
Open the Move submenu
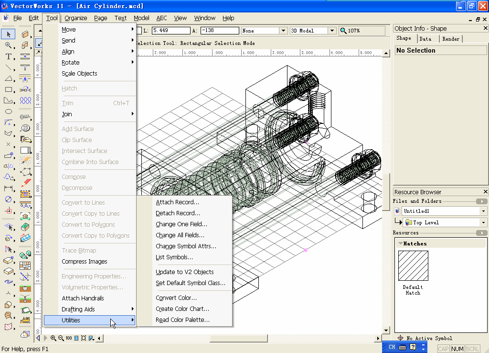pyautogui.click(x=89, y=29)
